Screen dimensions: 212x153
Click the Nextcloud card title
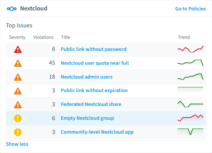click(34, 9)
